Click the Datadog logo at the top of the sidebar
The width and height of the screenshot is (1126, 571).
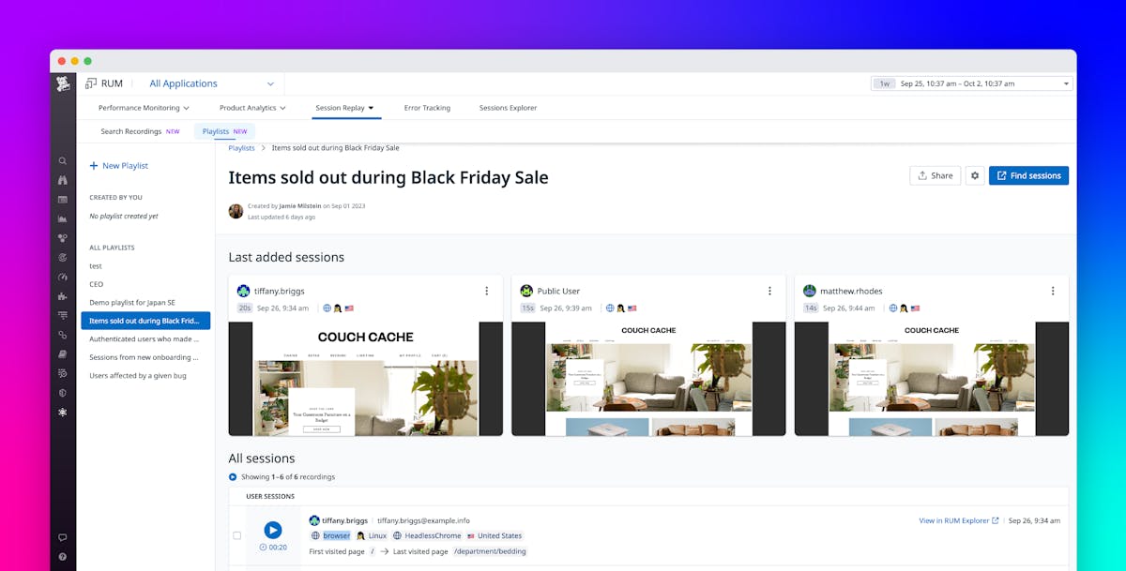click(x=62, y=83)
